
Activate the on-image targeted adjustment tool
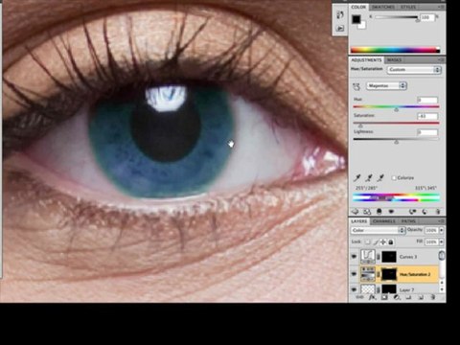coord(356,86)
